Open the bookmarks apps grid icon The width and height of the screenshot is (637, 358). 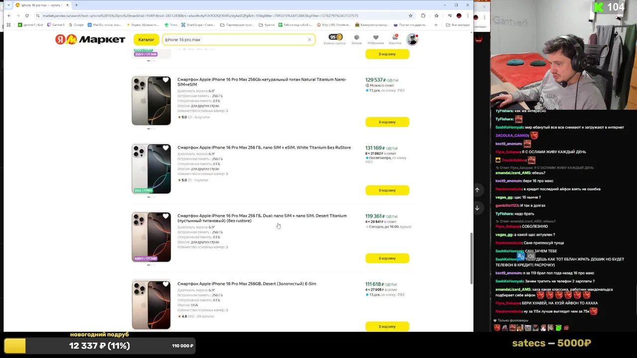click(8, 25)
